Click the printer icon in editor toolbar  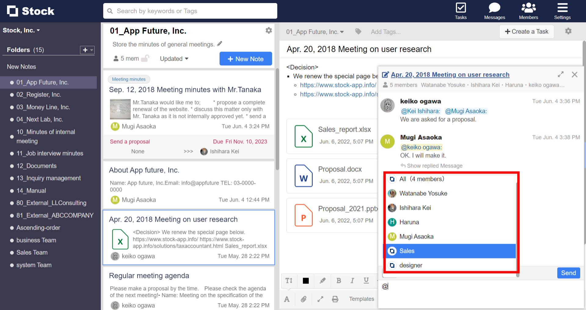tap(335, 299)
